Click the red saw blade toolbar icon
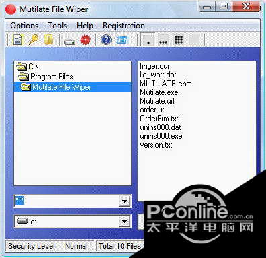The height and width of the screenshot is (258, 266). tap(85, 40)
